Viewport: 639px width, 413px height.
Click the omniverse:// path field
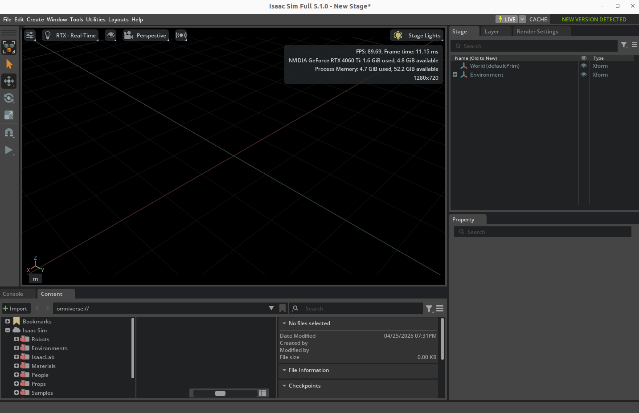coord(160,308)
